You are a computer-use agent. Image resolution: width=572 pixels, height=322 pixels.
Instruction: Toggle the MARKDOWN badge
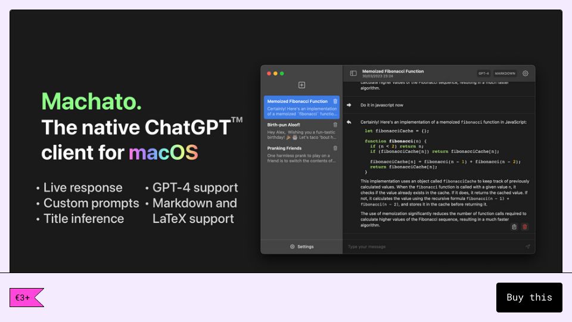tap(505, 73)
